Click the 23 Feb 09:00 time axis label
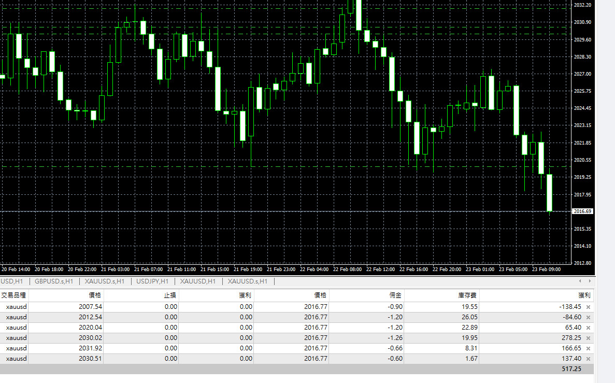The height and width of the screenshot is (383, 615). [547, 269]
